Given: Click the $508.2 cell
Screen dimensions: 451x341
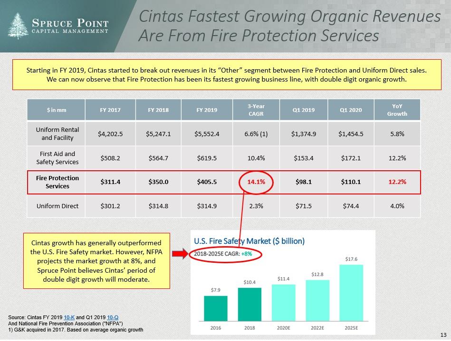Looking at the screenshot, I should pos(110,158).
